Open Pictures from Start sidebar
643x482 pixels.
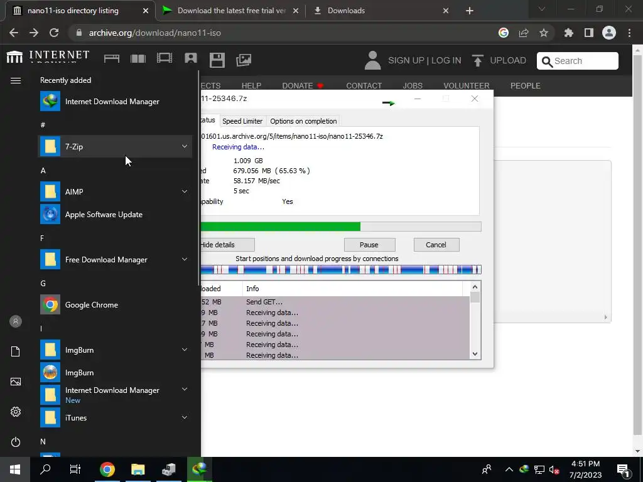click(x=16, y=382)
